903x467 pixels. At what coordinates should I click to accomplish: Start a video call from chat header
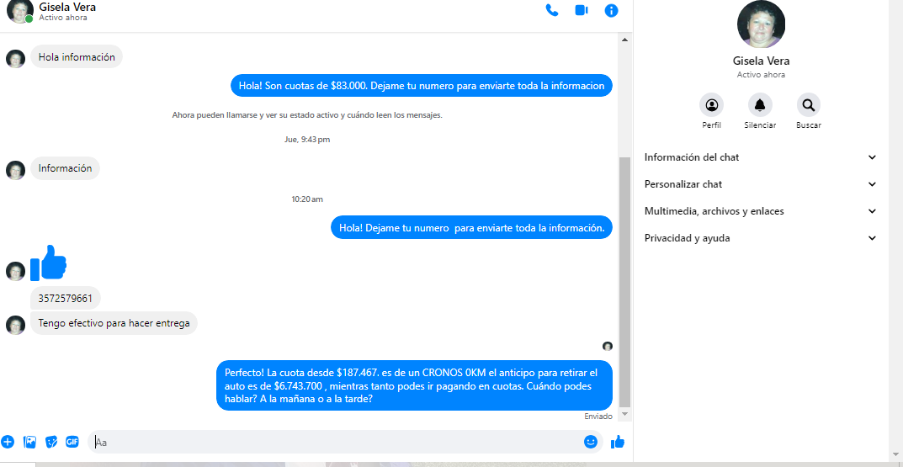582,10
